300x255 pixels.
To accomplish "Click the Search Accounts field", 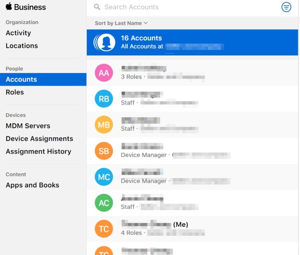I will (x=187, y=7).
